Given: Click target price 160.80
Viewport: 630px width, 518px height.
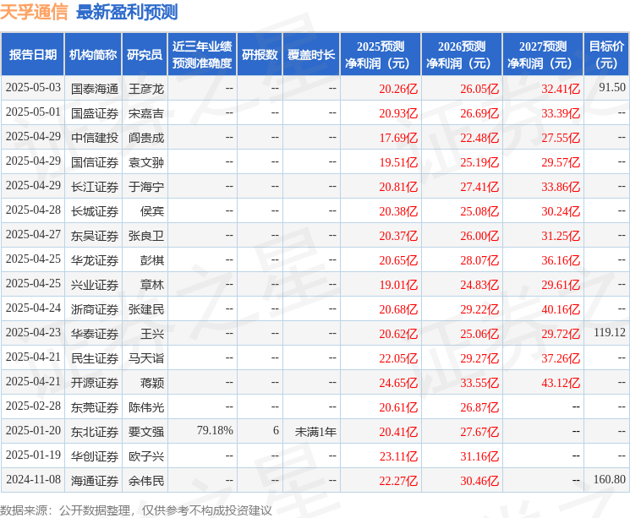Looking at the screenshot, I should point(610,479).
